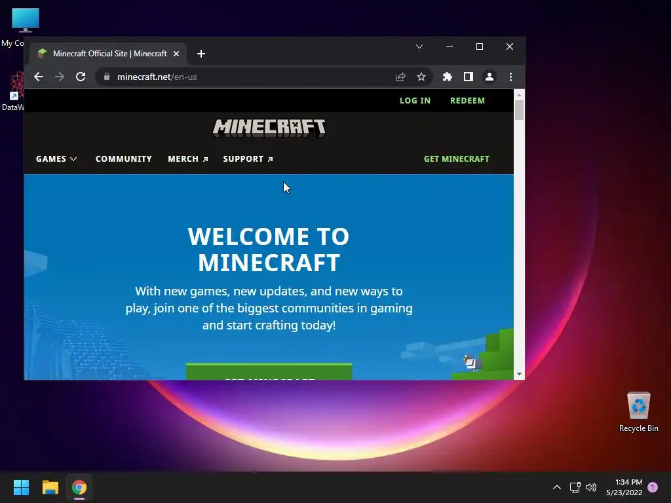The image size is (671, 503).
Task: Reload the Minecraft page
Action: click(x=81, y=77)
